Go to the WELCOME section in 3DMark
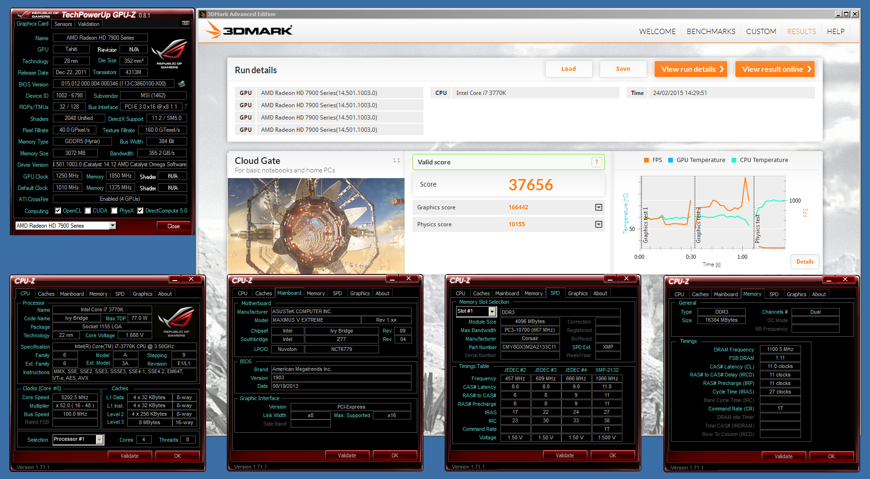This screenshot has width=870, height=479. tap(657, 32)
